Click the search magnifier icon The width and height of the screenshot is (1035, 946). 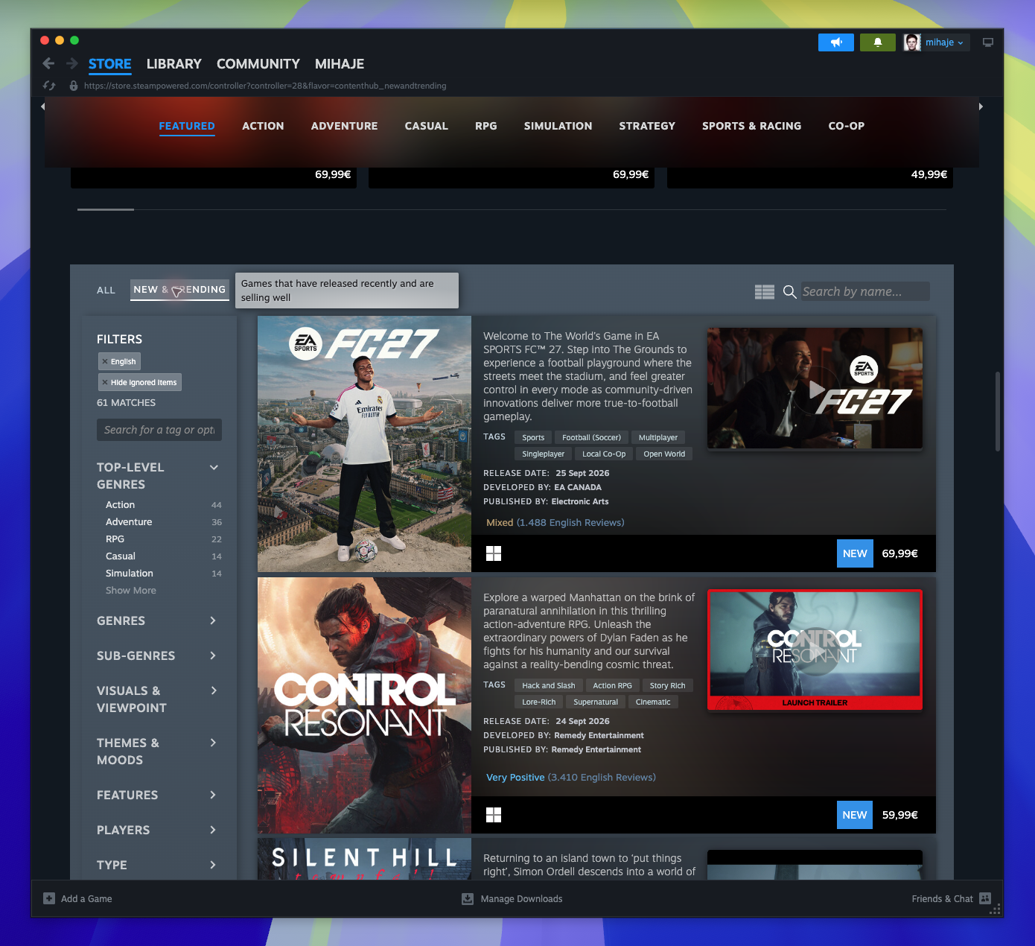[x=790, y=292]
